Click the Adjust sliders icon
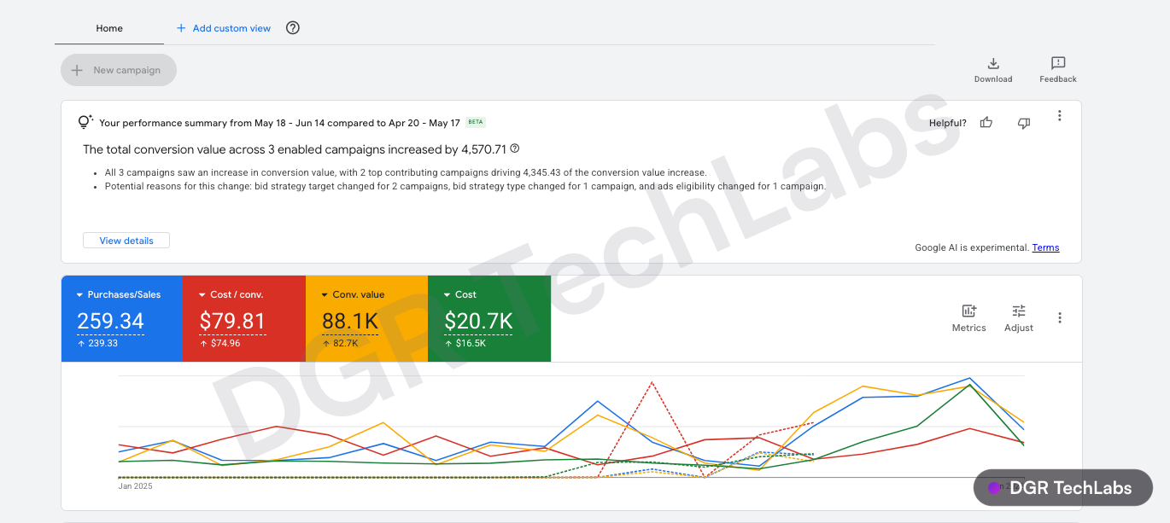The image size is (1170, 523). (x=1019, y=311)
